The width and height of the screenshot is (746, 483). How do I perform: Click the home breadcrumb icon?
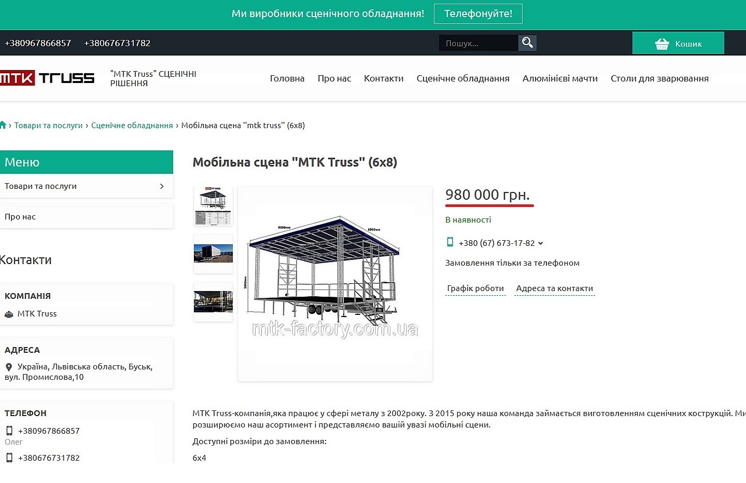pos(3,125)
